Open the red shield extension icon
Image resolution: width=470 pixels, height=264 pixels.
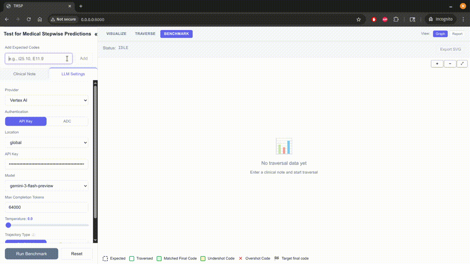point(374,20)
